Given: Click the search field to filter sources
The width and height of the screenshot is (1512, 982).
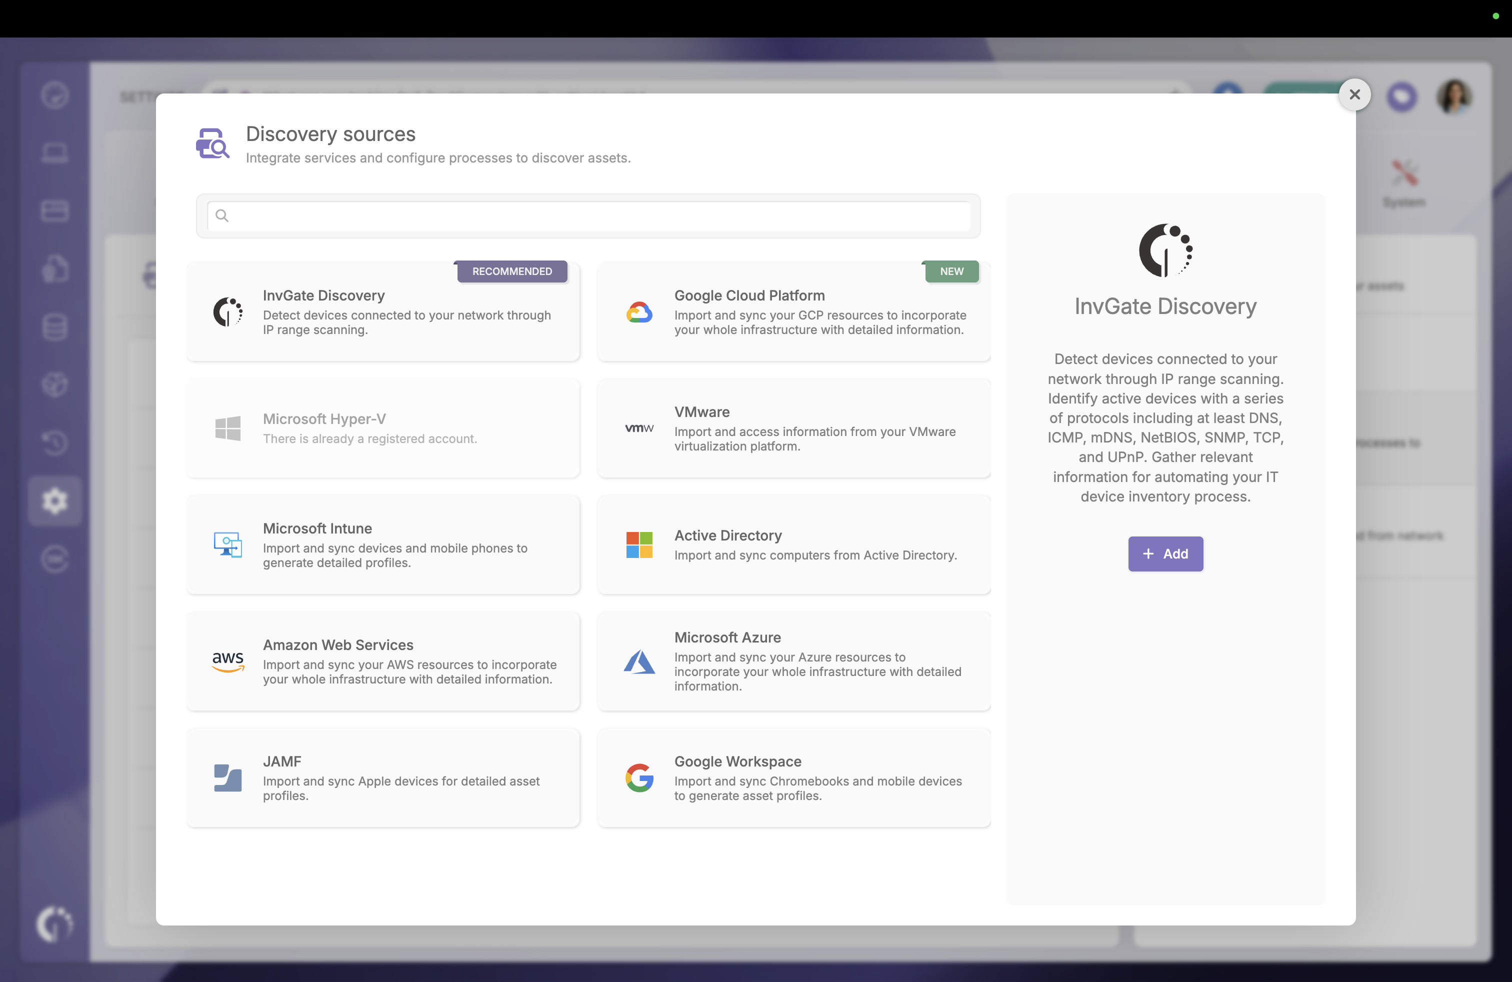Looking at the screenshot, I should [588, 216].
